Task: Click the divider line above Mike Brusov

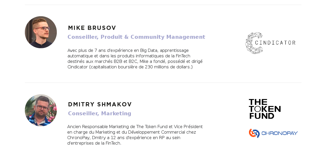Action: click(163, 5)
